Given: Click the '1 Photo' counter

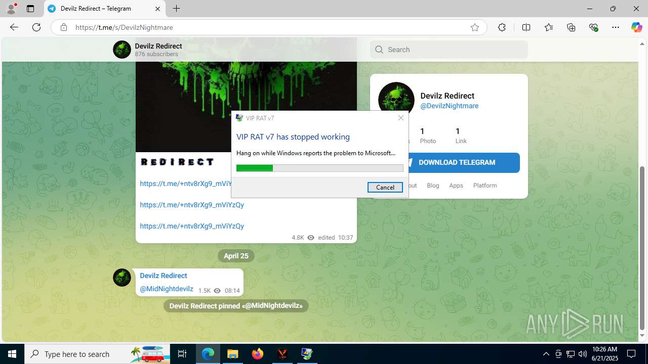Looking at the screenshot, I should (428, 136).
